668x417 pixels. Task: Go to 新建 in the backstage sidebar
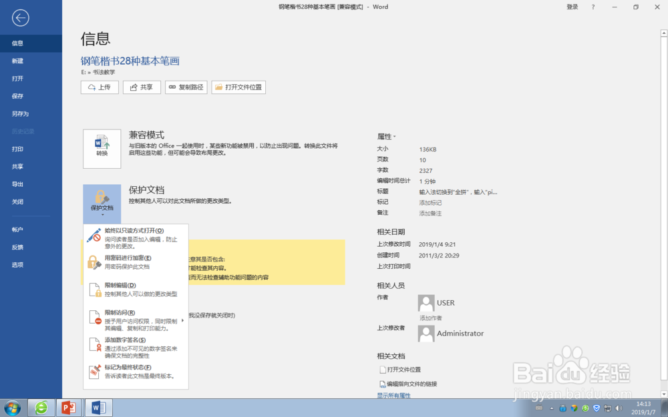(31, 61)
